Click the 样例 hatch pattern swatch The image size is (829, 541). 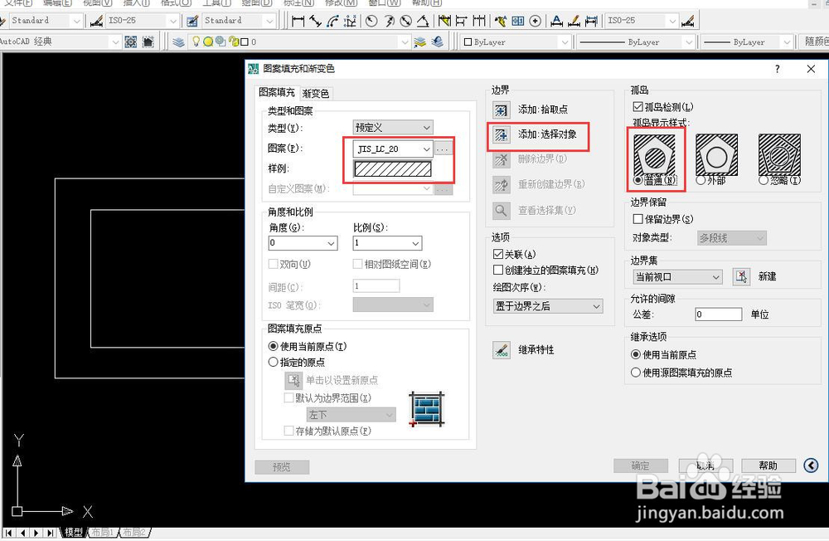click(x=393, y=169)
